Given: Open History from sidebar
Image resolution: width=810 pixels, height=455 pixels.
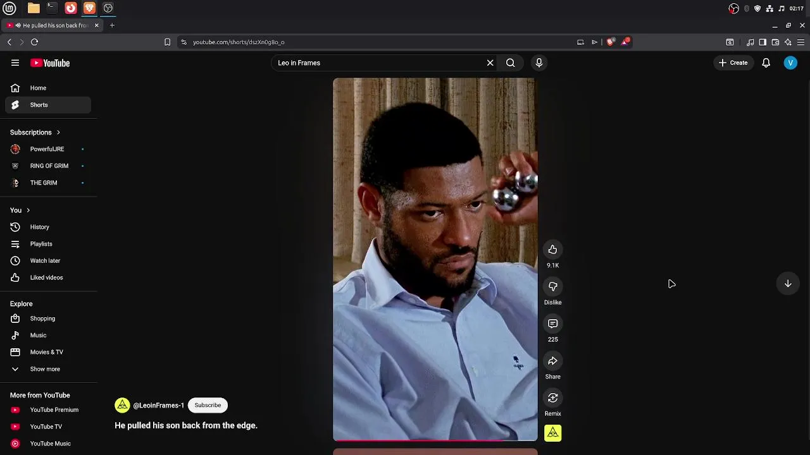Looking at the screenshot, I should coord(48,227).
